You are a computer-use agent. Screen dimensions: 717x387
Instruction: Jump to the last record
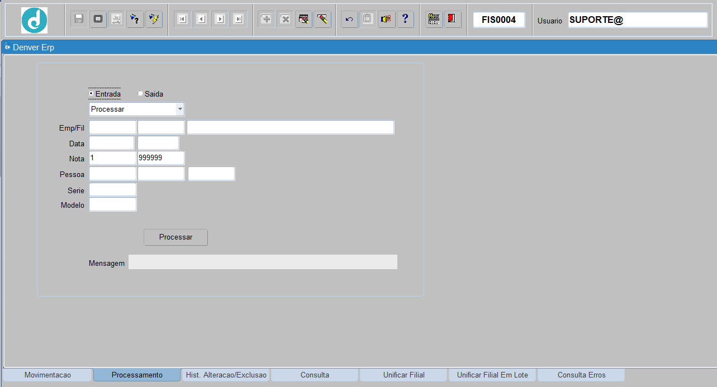(239, 19)
